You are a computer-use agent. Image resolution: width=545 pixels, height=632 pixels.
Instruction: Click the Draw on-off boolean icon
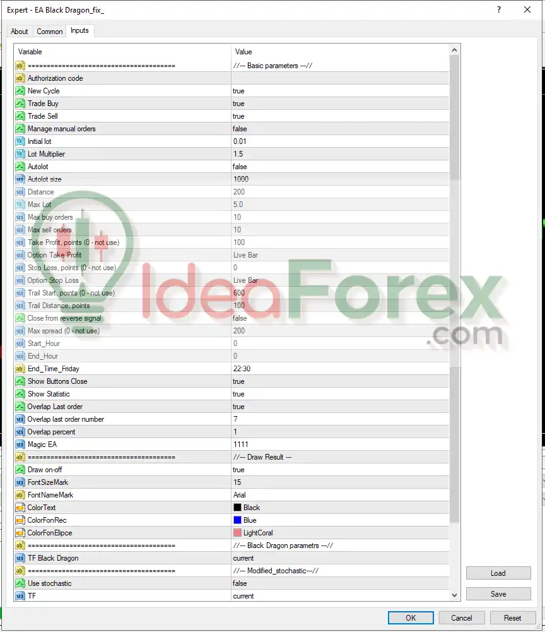click(x=20, y=470)
